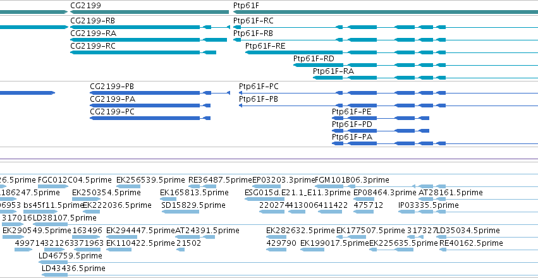Pick EST EK282632.5prime

276,237
